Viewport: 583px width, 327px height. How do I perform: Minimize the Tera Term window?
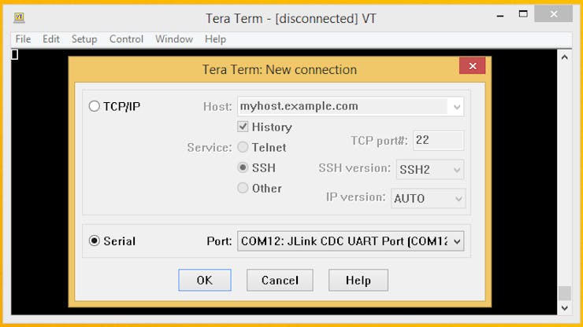496,14
